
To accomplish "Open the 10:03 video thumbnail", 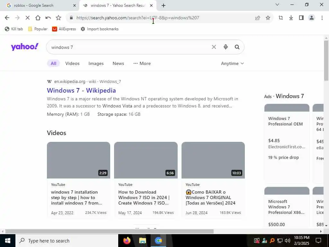I will (x=213, y=160).
